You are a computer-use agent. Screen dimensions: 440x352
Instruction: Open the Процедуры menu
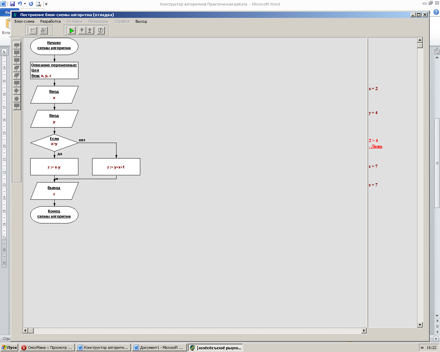click(98, 21)
